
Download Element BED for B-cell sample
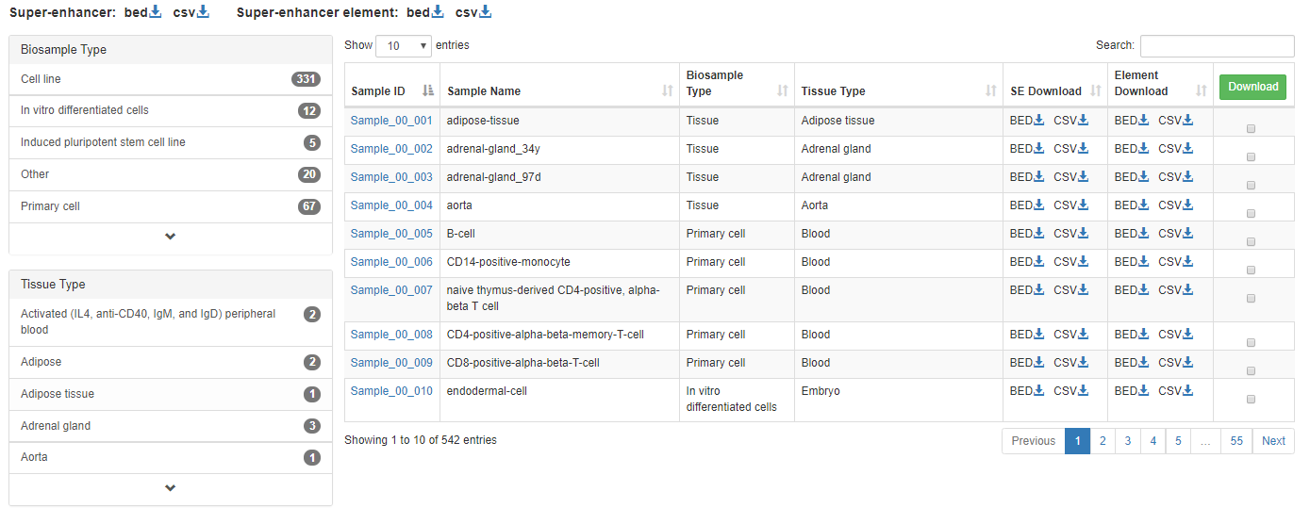point(1132,234)
